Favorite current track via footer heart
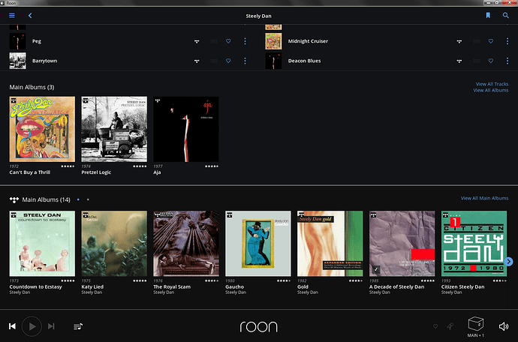 tap(435, 326)
